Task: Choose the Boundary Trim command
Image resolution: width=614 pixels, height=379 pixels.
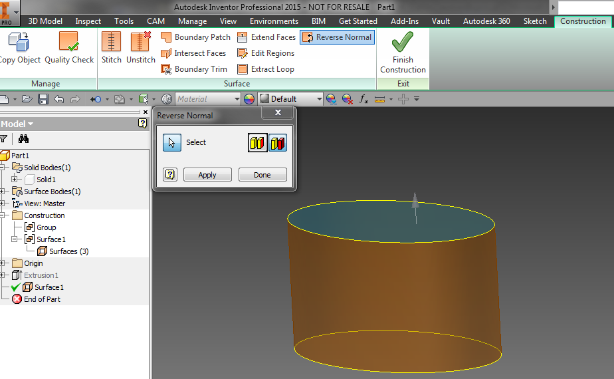Action: (x=194, y=69)
